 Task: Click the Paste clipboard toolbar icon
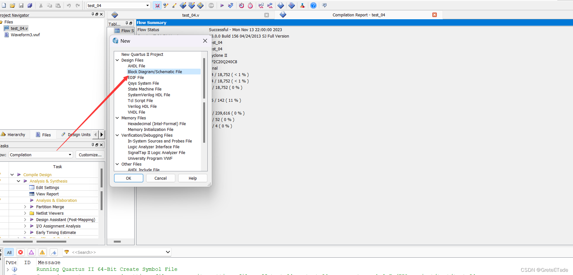(58, 5)
